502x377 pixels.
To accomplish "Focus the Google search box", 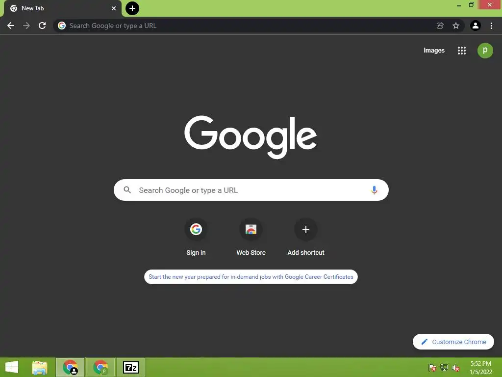I will 251,190.
